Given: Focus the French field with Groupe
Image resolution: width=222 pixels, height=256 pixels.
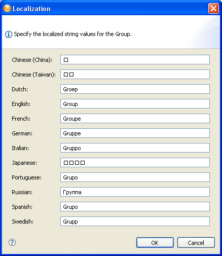Looking at the screenshot, I should pyautogui.click(x=135, y=118).
